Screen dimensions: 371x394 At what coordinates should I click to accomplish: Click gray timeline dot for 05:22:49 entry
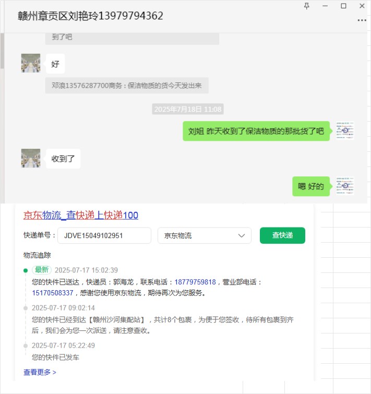tap(26, 346)
